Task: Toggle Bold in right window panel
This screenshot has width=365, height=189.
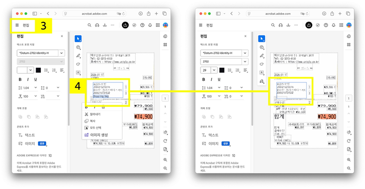Action: (203, 79)
